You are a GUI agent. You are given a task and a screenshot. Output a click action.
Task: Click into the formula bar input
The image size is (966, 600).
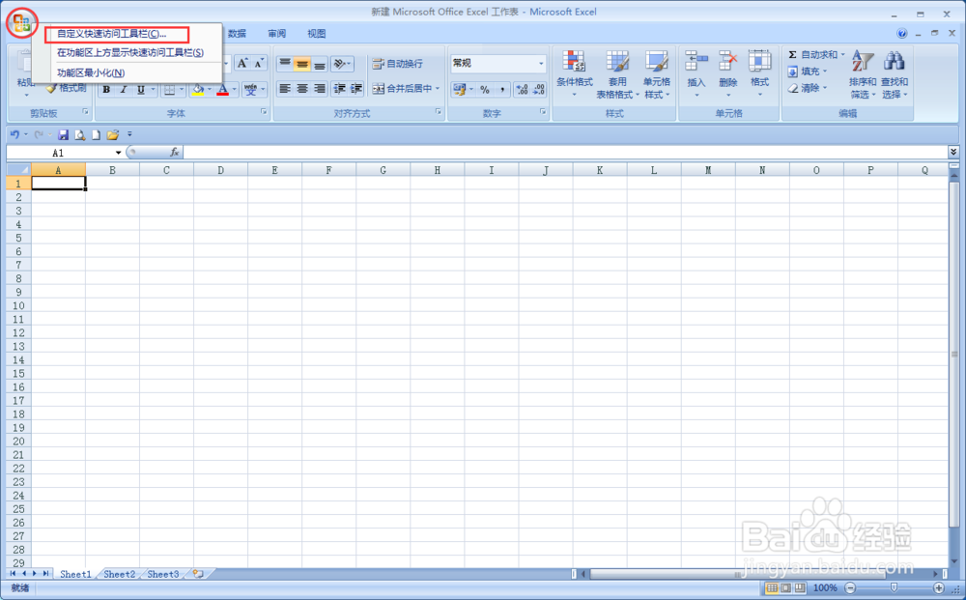(565, 152)
